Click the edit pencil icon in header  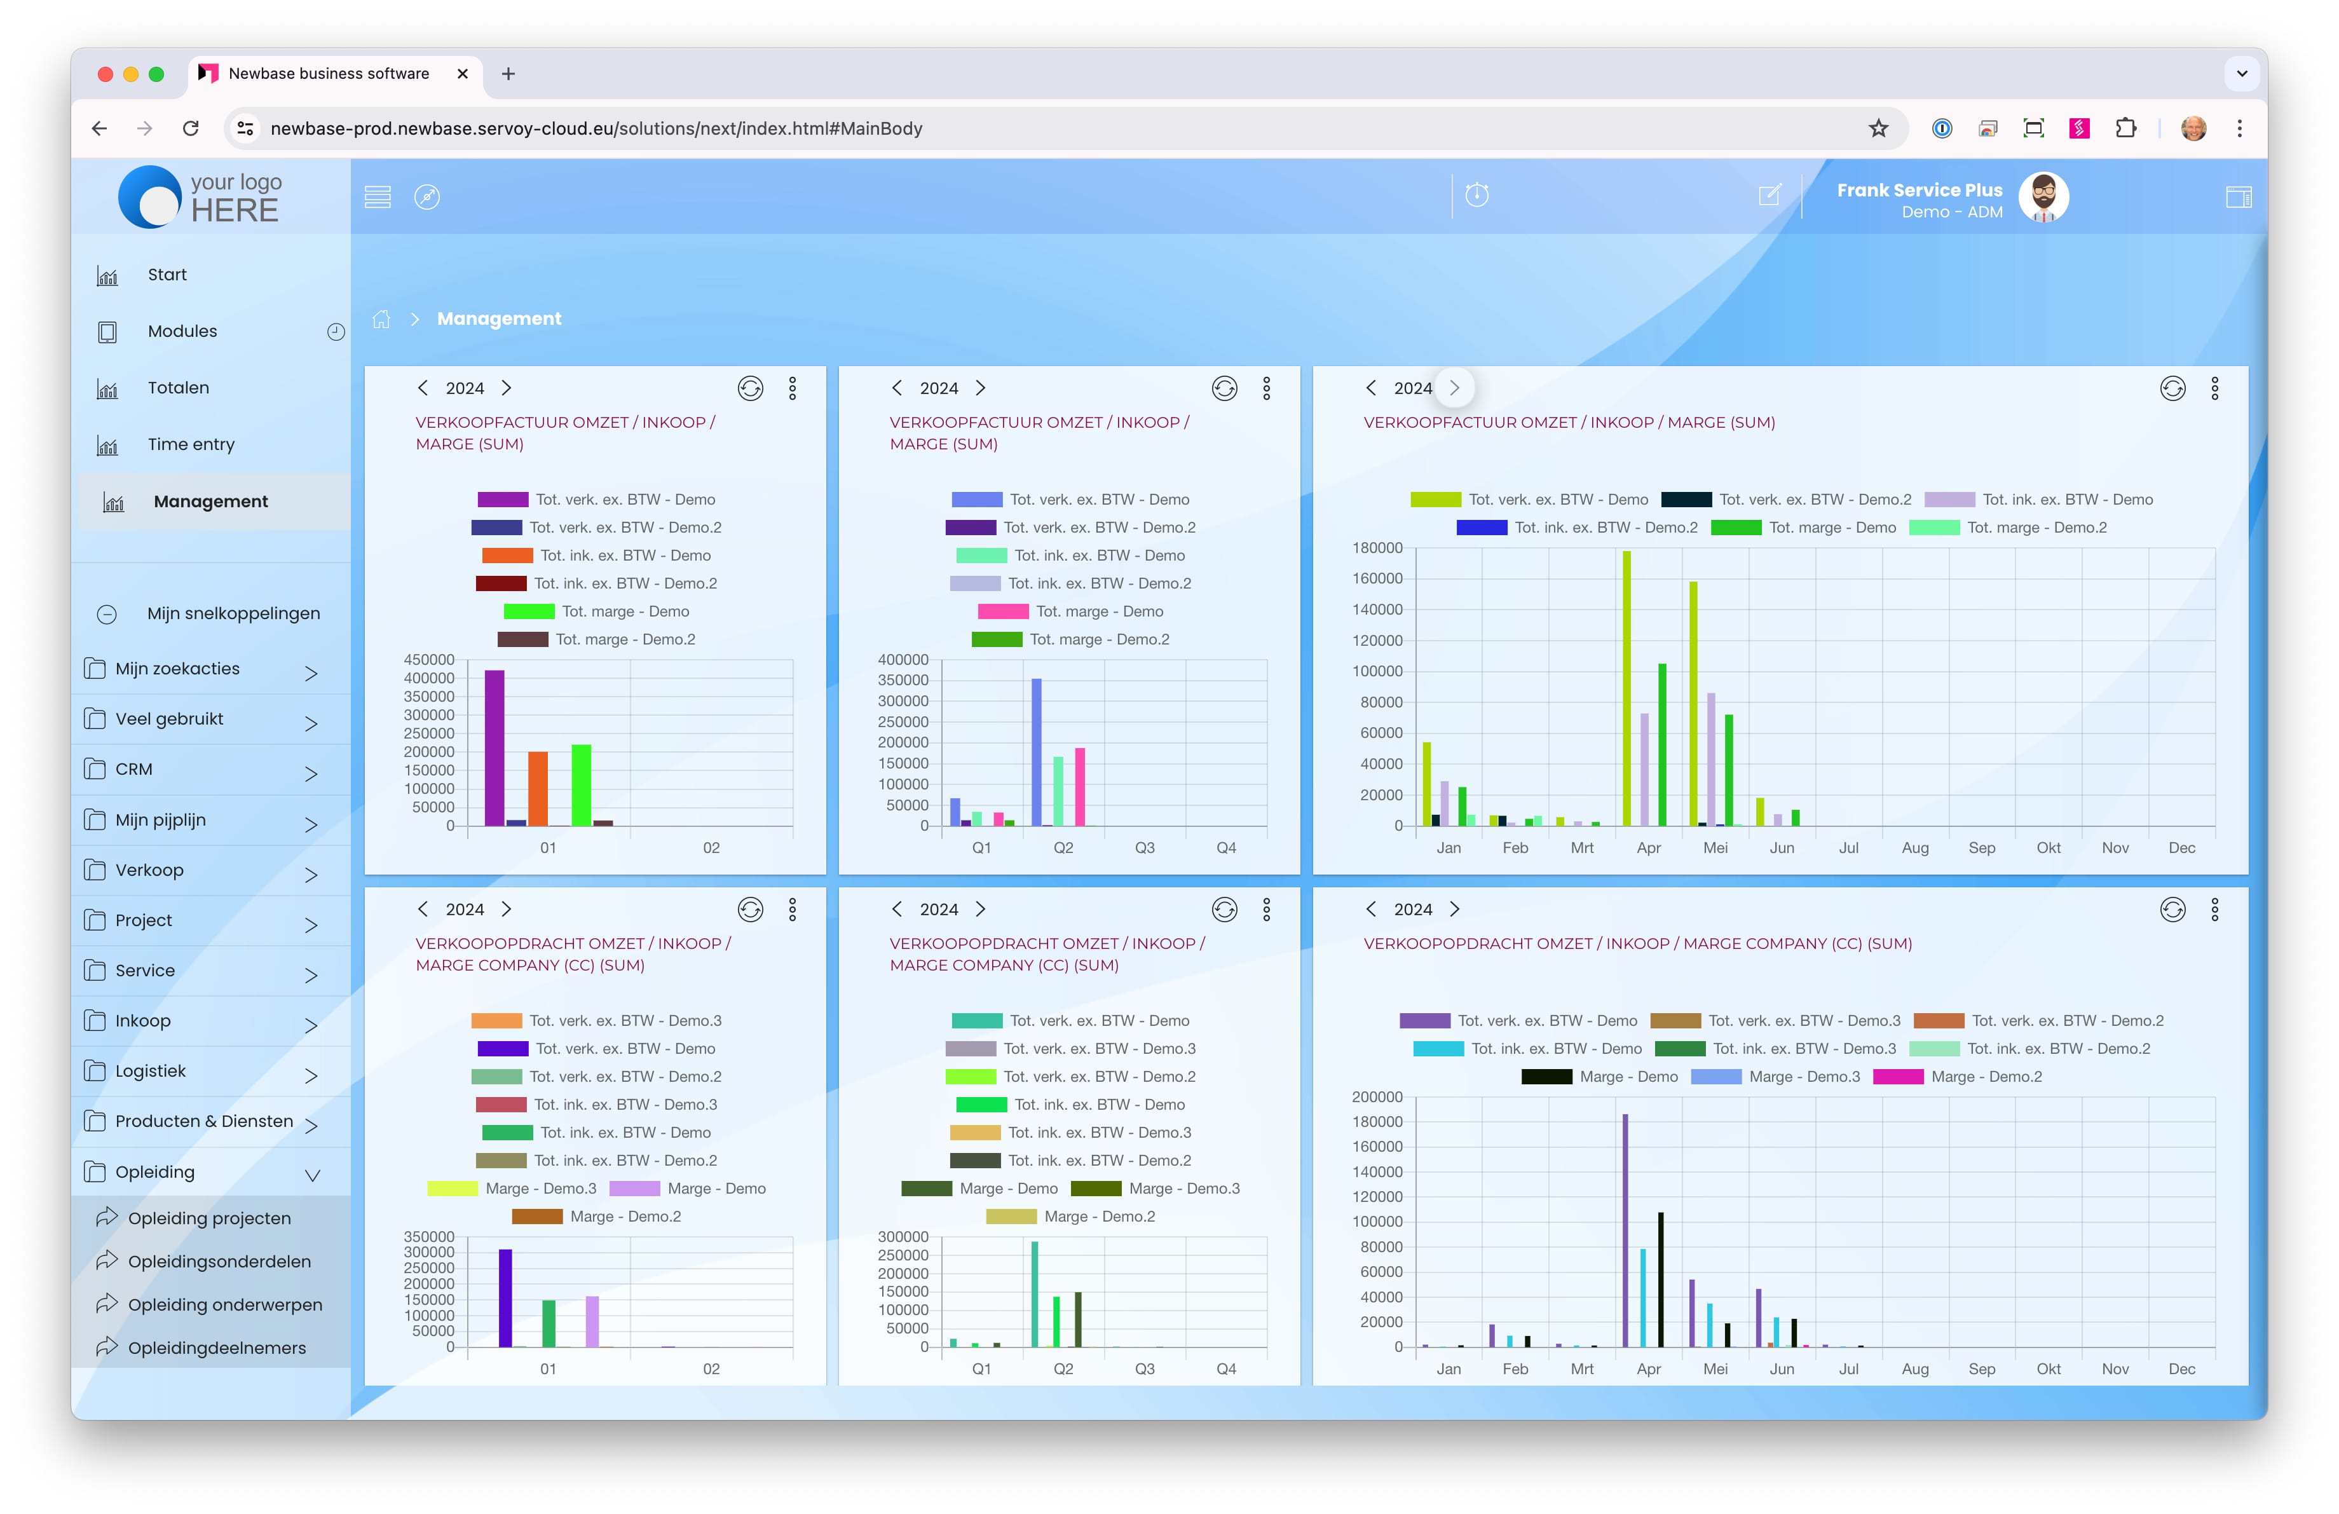1769,194
